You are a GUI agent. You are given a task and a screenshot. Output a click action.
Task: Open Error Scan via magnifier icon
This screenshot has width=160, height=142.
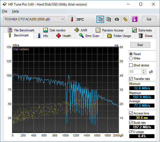81,36
